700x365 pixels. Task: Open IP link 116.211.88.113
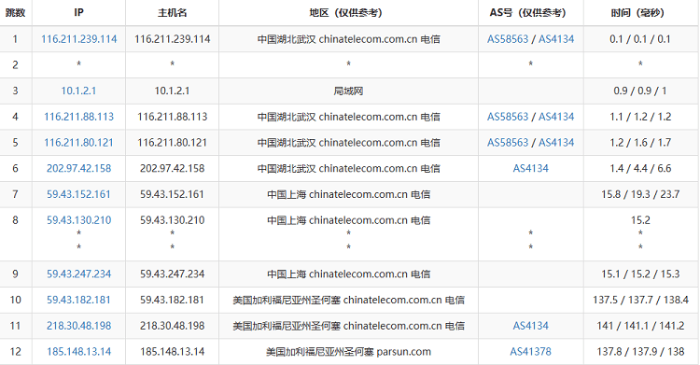tap(79, 117)
